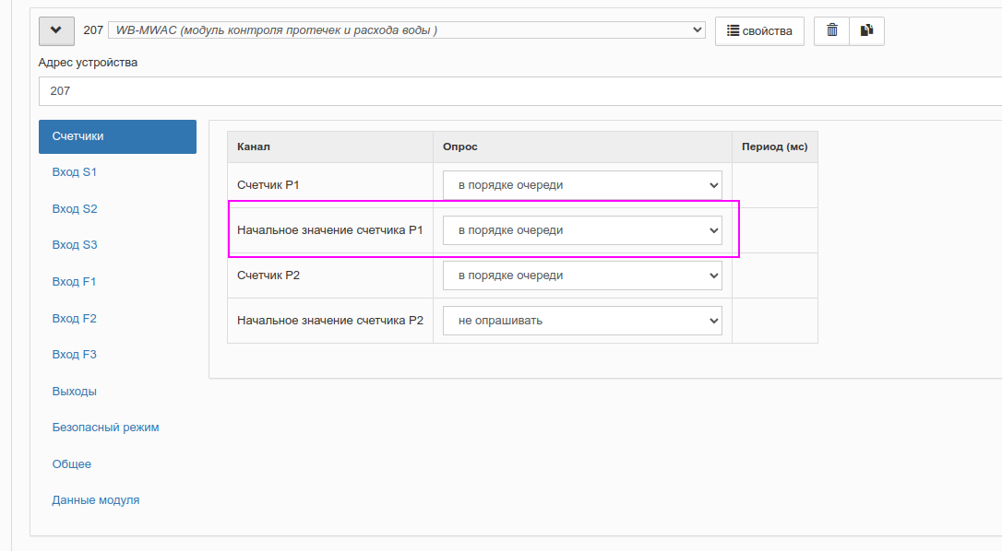Change Начальное значение счетчика P2 from не опрашивать
Image resolution: width=1002 pixels, height=551 pixels.
point(582,321)
